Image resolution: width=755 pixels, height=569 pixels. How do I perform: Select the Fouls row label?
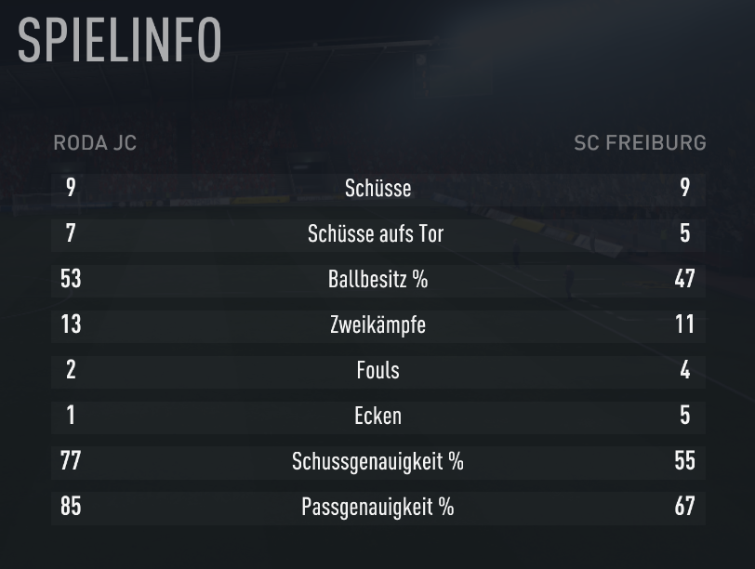click(x=378, y=370)
